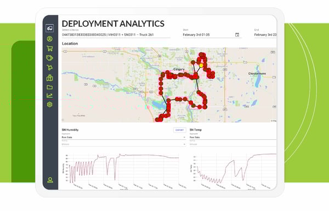Open the settings gear sidebar icon
Image resolution: width=329 pixels, height=211 pixels.
(50, 104)
